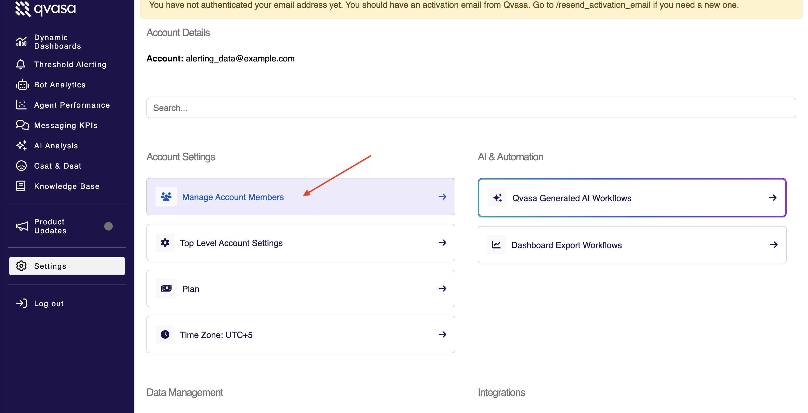The image size is (808, 413).
Task: Open Dashboard Export Workflows
Action: click(x=632, y=245)
